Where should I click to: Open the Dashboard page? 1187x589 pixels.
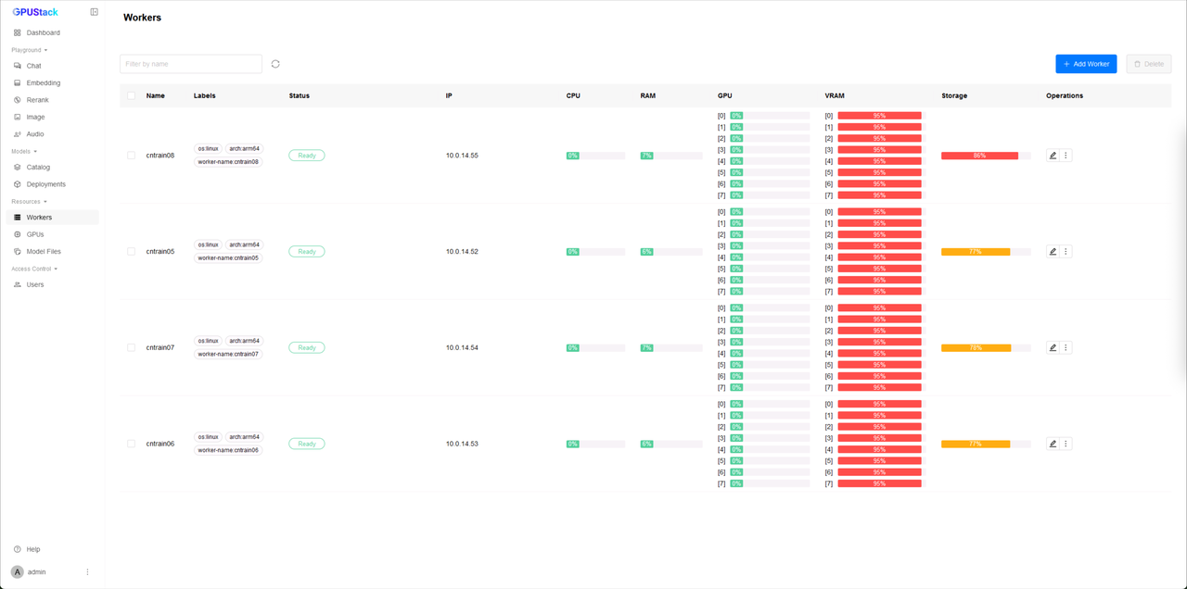pyautogui.click(x=43, y=32)
